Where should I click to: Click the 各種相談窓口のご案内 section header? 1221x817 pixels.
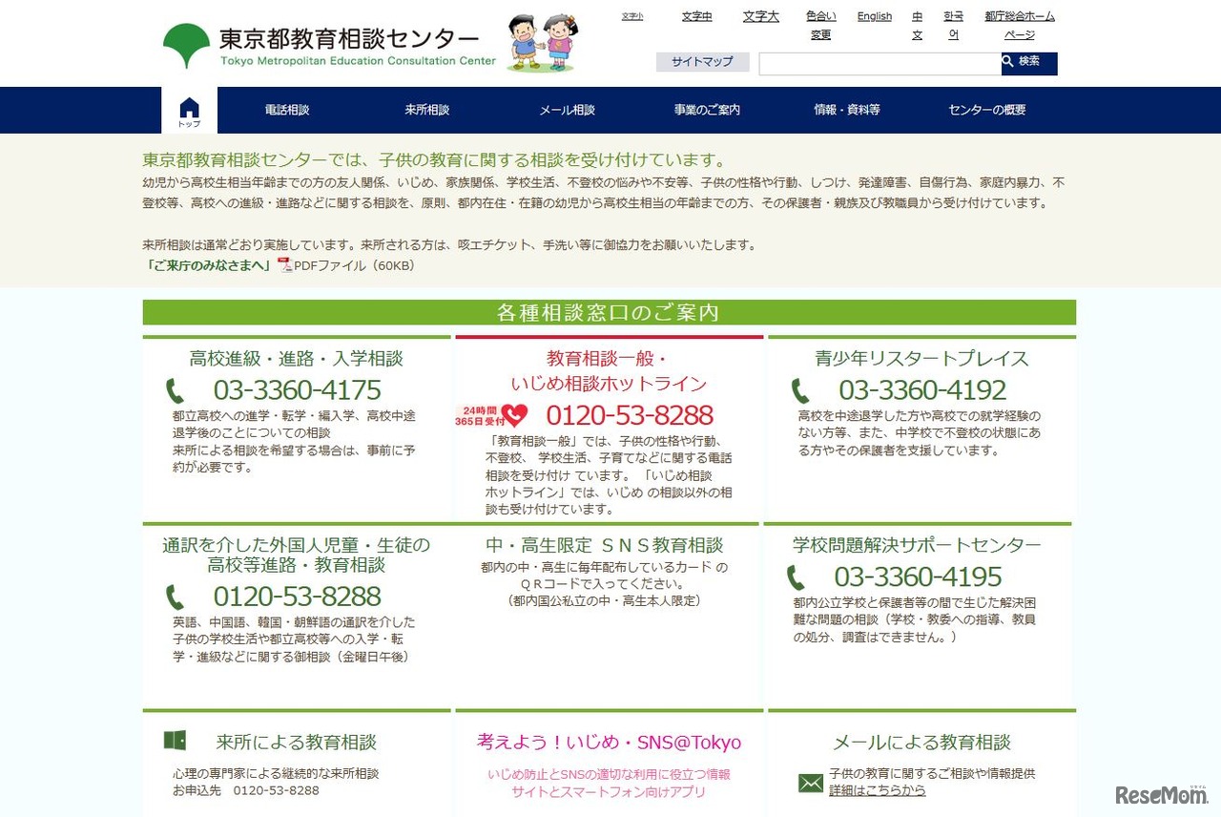pos(610,312)
